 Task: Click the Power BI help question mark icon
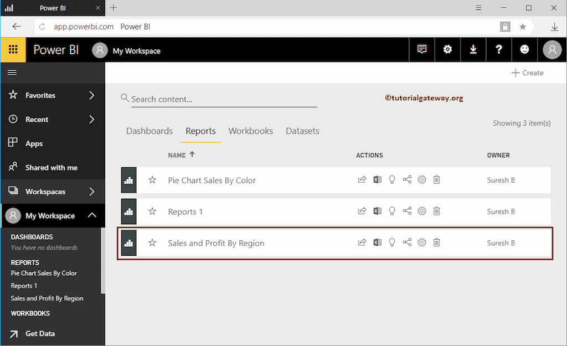point(499,49)
